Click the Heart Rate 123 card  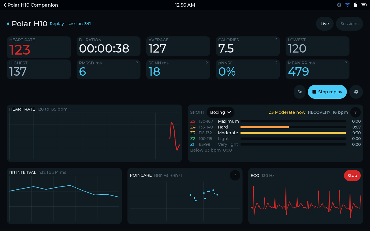click(x=39, y=47)
